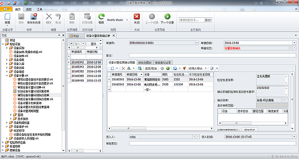Click the pin icon of the navigation panel
The width and height of the screenshot is (299, 159).
point(59,35)
